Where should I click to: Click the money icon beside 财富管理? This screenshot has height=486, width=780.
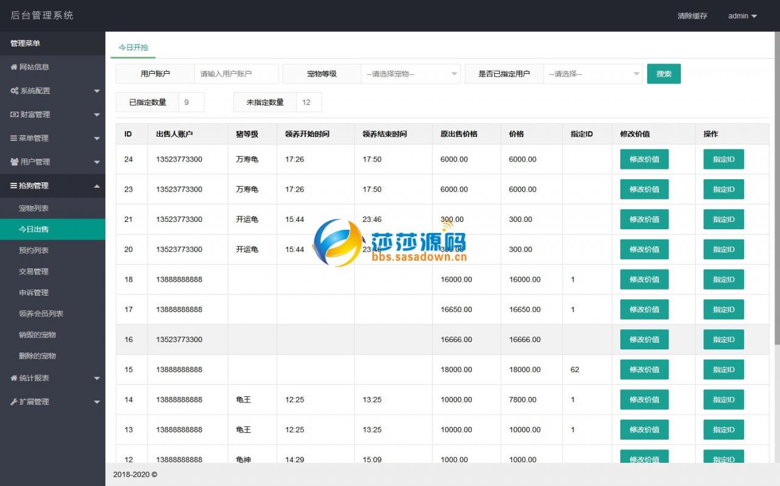[15, 115]
